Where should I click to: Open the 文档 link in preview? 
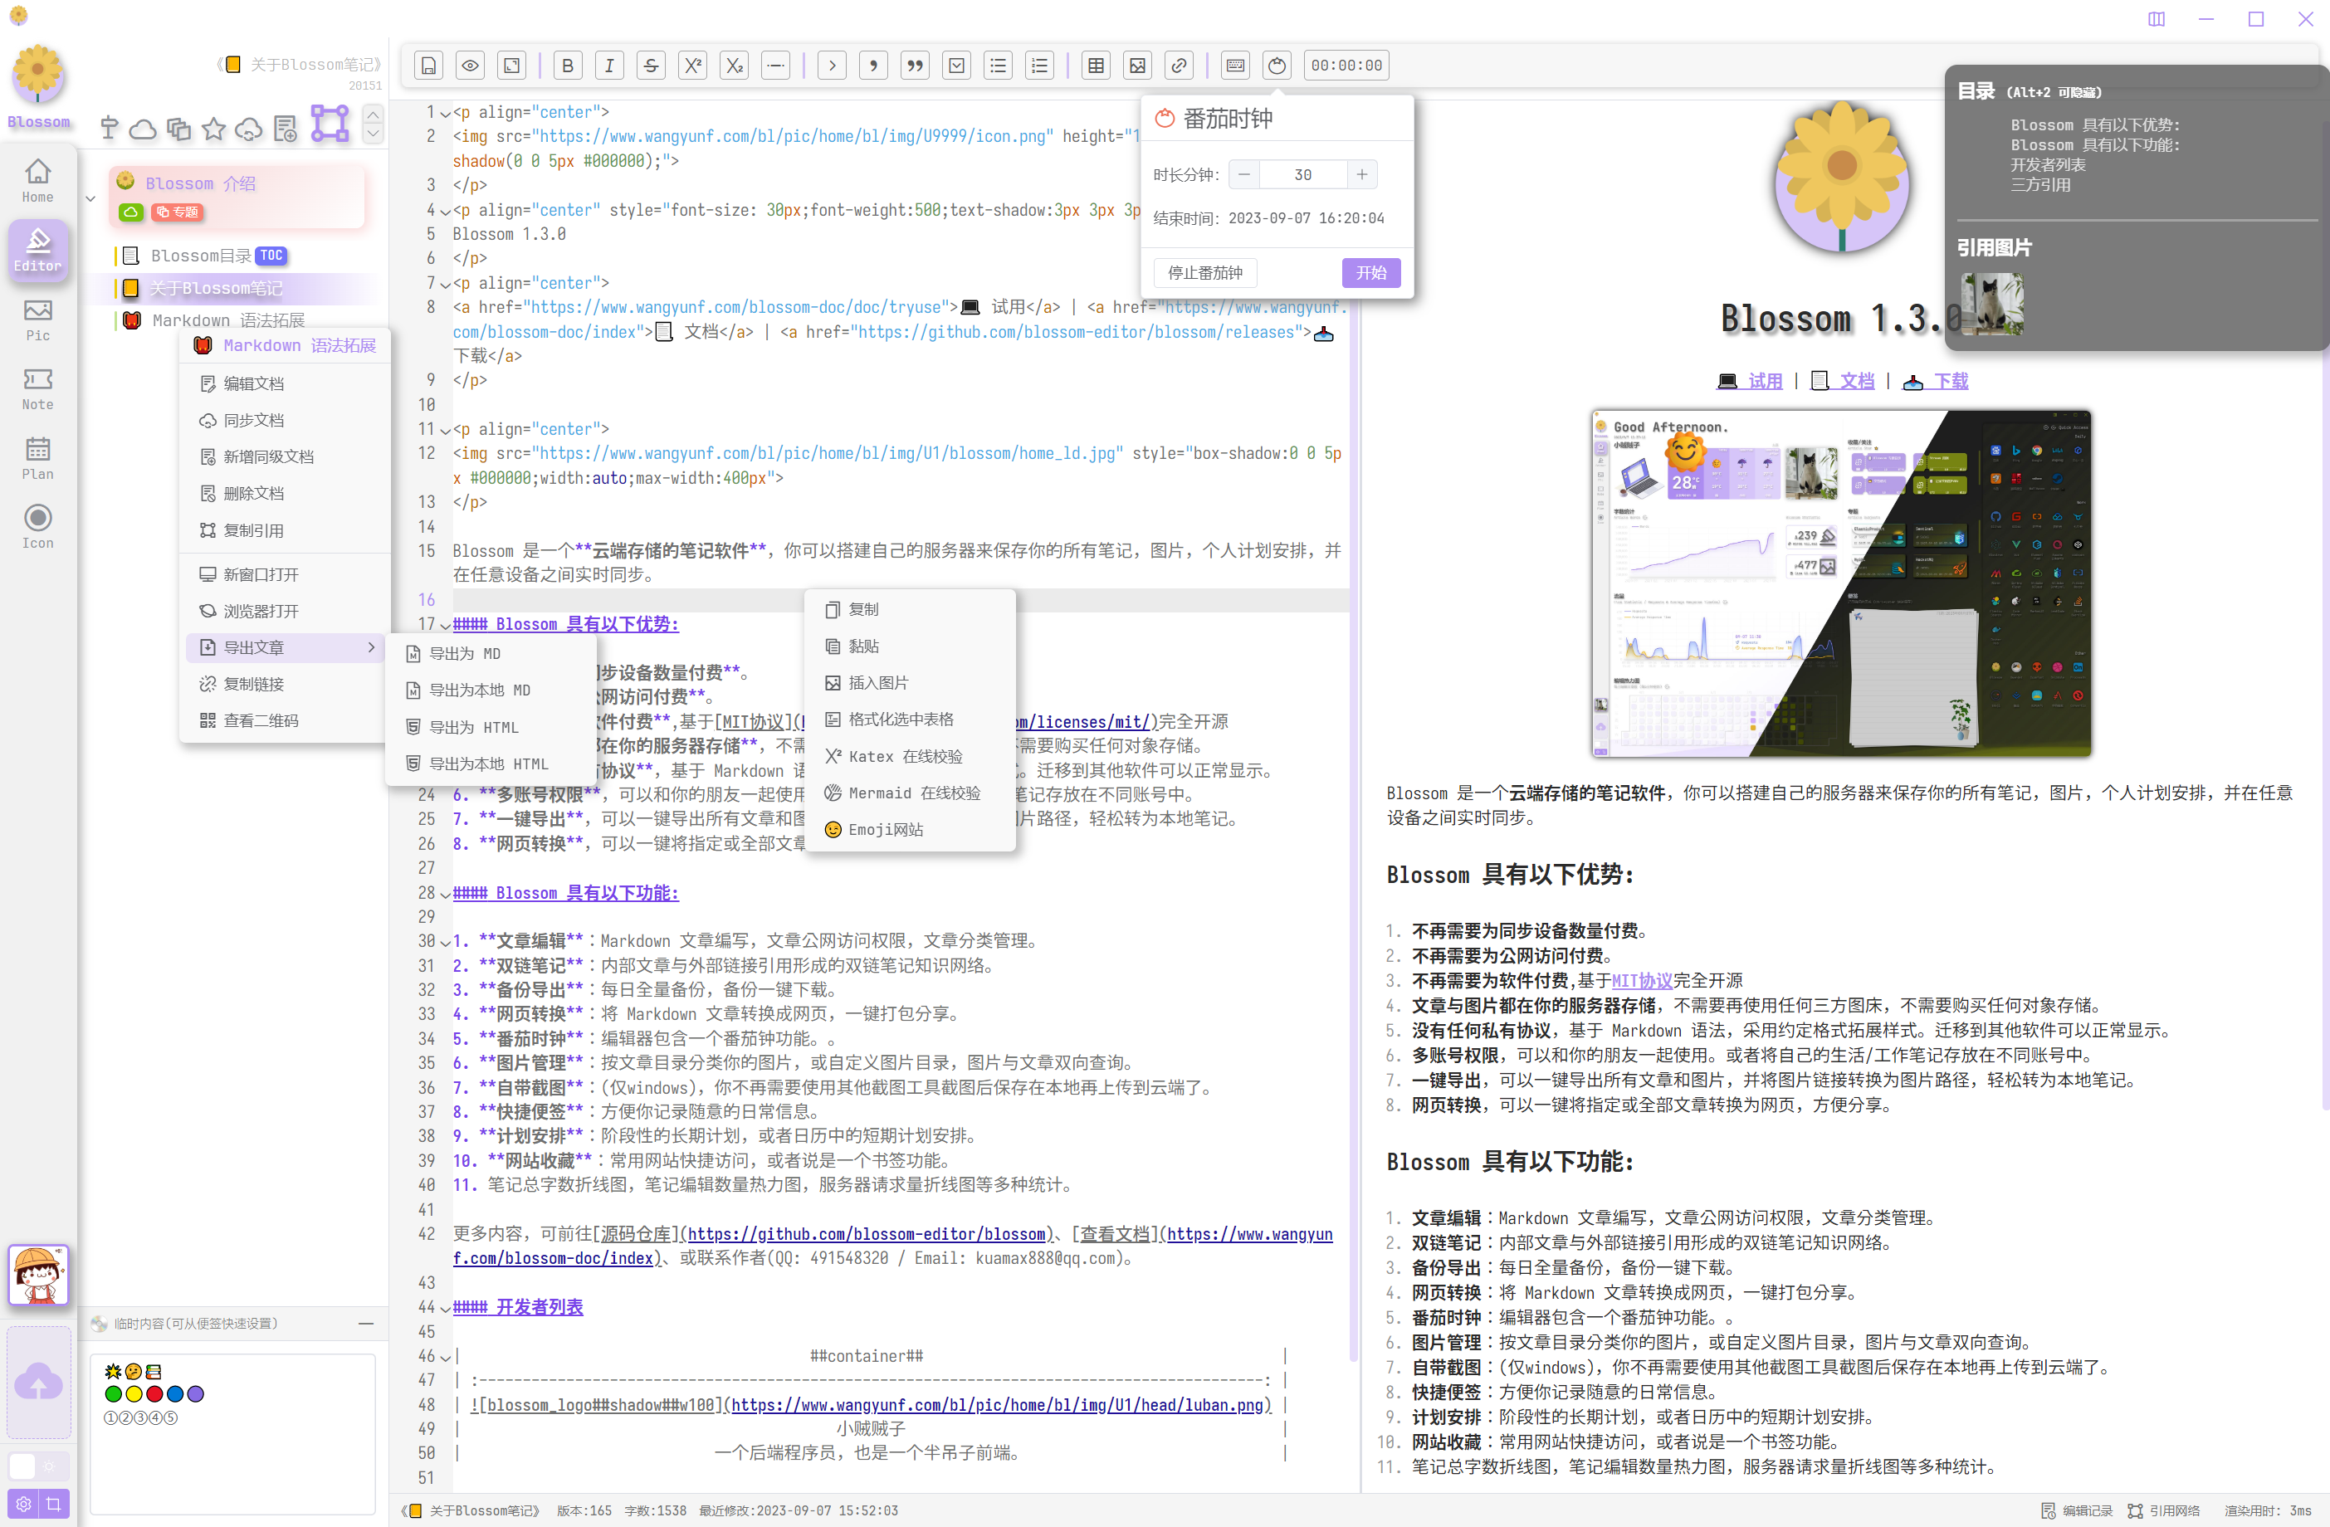1855,381
